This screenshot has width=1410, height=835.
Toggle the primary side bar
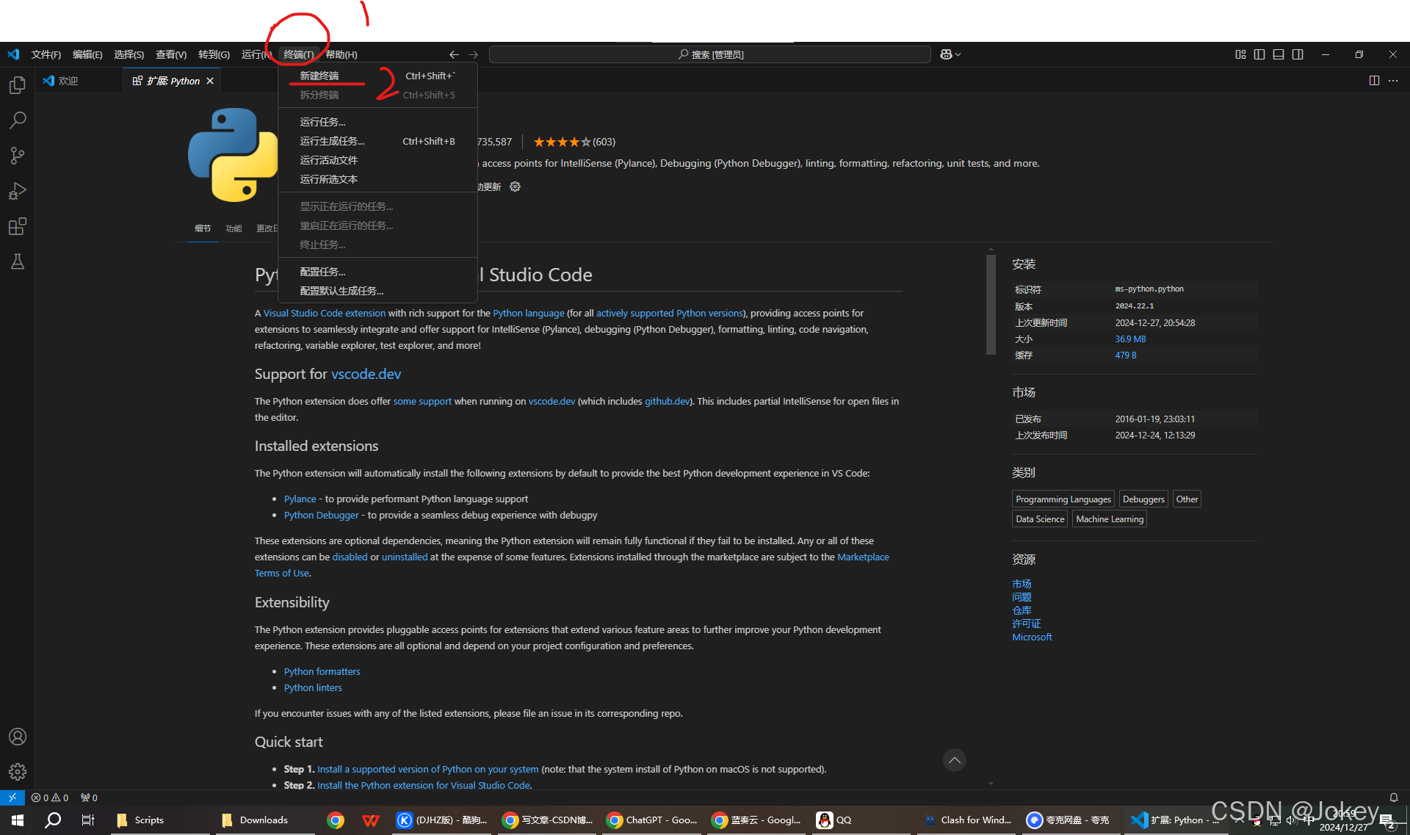tap(1259, 54)
